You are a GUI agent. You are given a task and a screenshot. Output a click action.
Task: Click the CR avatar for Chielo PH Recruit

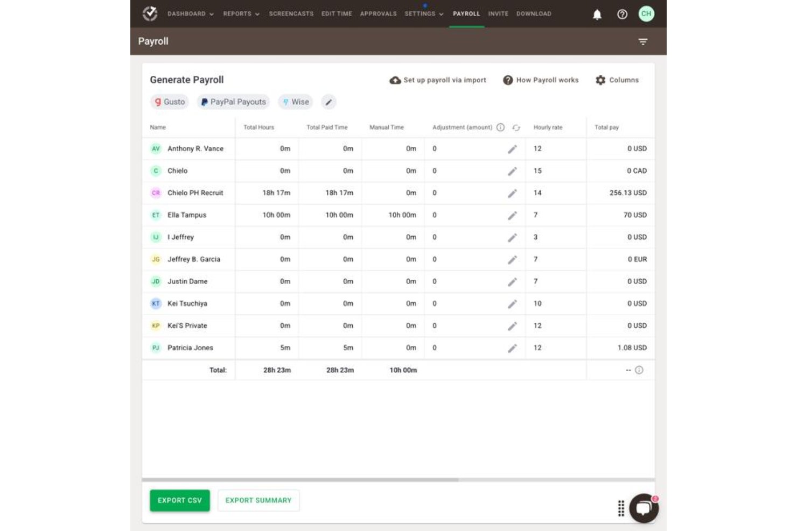pos(156,193)
